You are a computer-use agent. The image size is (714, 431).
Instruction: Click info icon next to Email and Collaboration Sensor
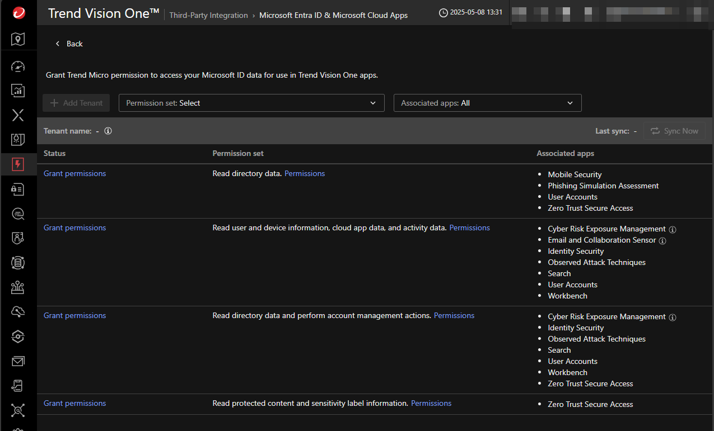tap(662, 240)
